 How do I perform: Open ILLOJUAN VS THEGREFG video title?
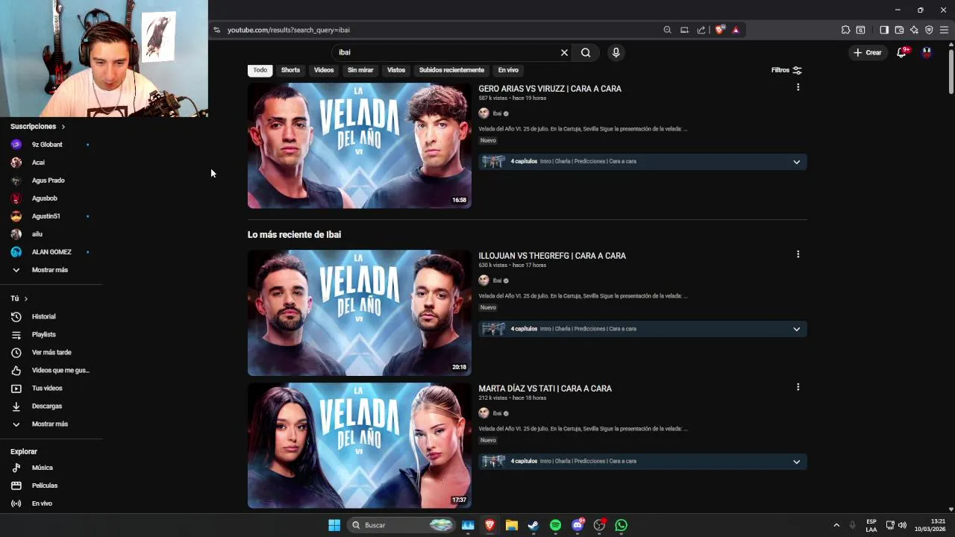pos(552,256)
